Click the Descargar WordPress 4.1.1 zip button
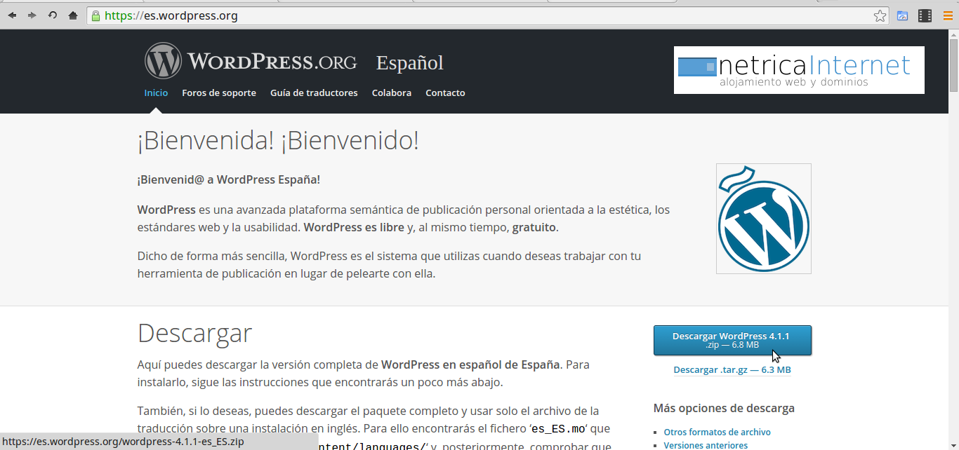The width and height of the screenshot is (959, 450). coord(732,340)
